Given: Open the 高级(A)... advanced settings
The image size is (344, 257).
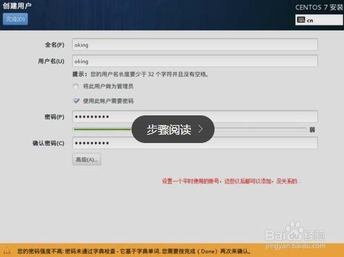Looking at the screenshot, I should (87, 160).
